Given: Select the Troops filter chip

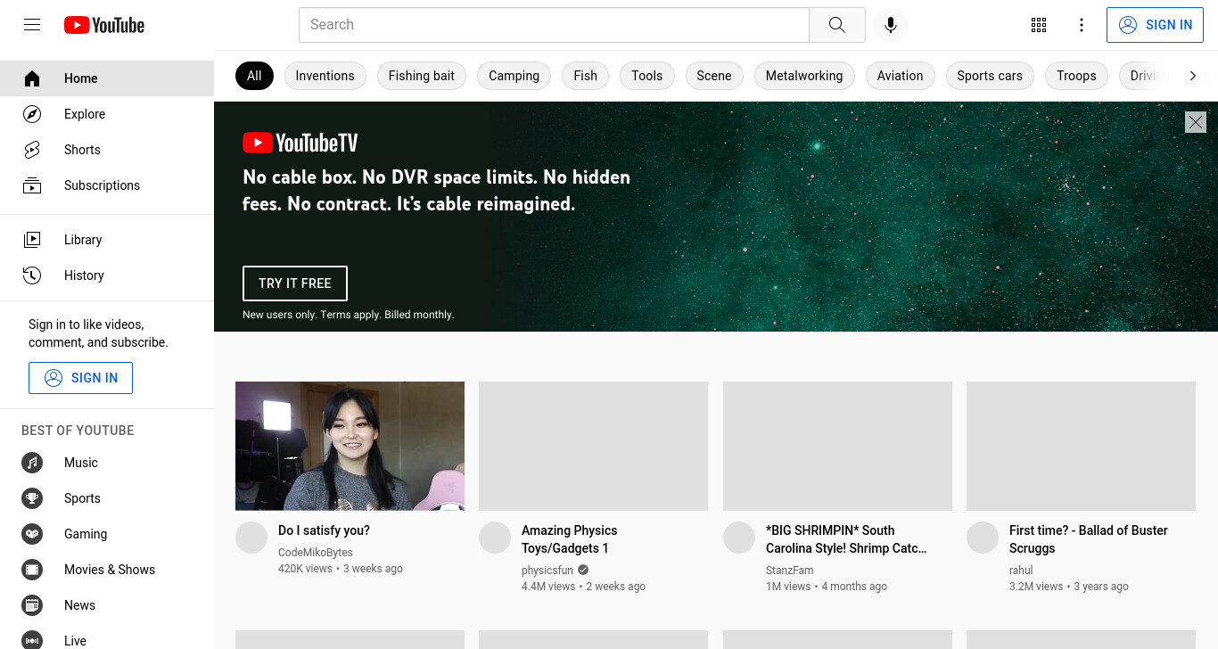Looking at the screenshot, I should pyautogui.click(x=1076, y=76).
